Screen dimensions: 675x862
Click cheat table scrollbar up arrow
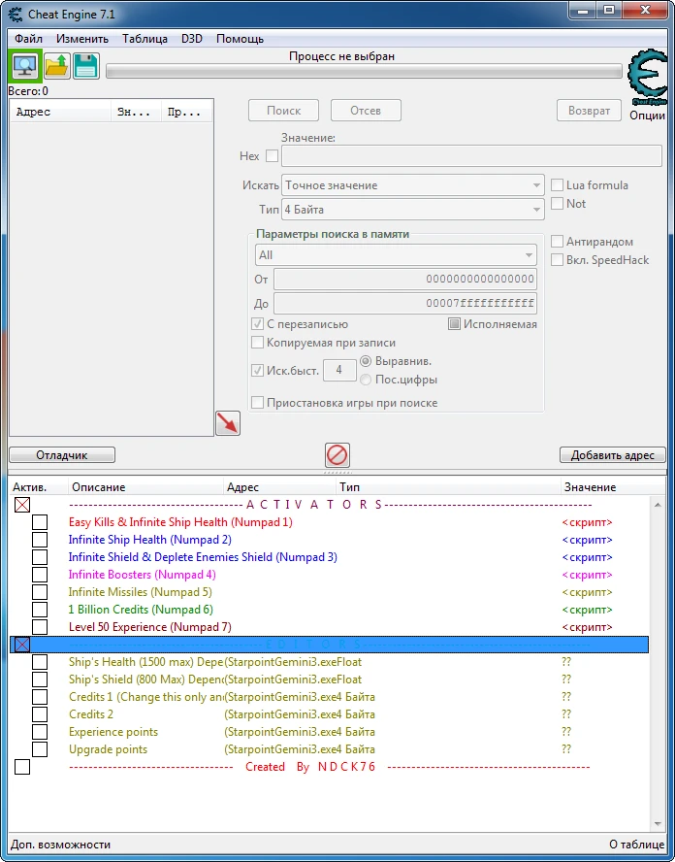click(658, 505)
